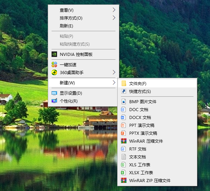
Task: Create a new WinRAR 压缩文件
Action: 157,141
